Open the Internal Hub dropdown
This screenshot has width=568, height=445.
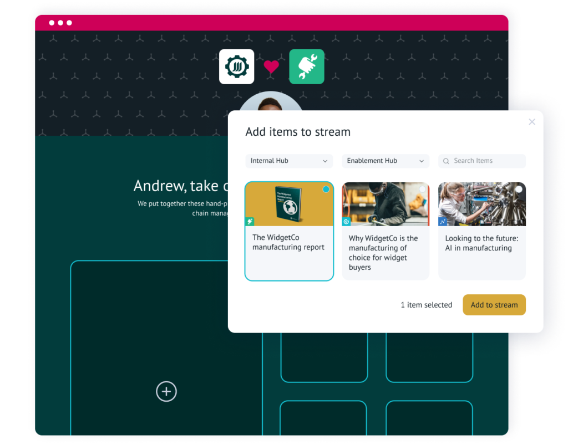coord(288,161)
